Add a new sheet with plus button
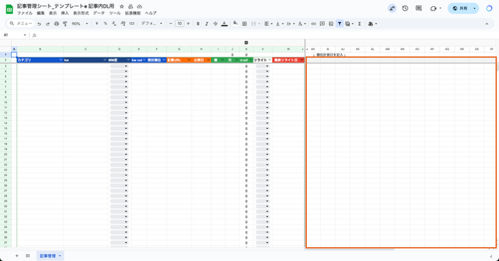Screen dimensions: 499x261 coord(17,256)
